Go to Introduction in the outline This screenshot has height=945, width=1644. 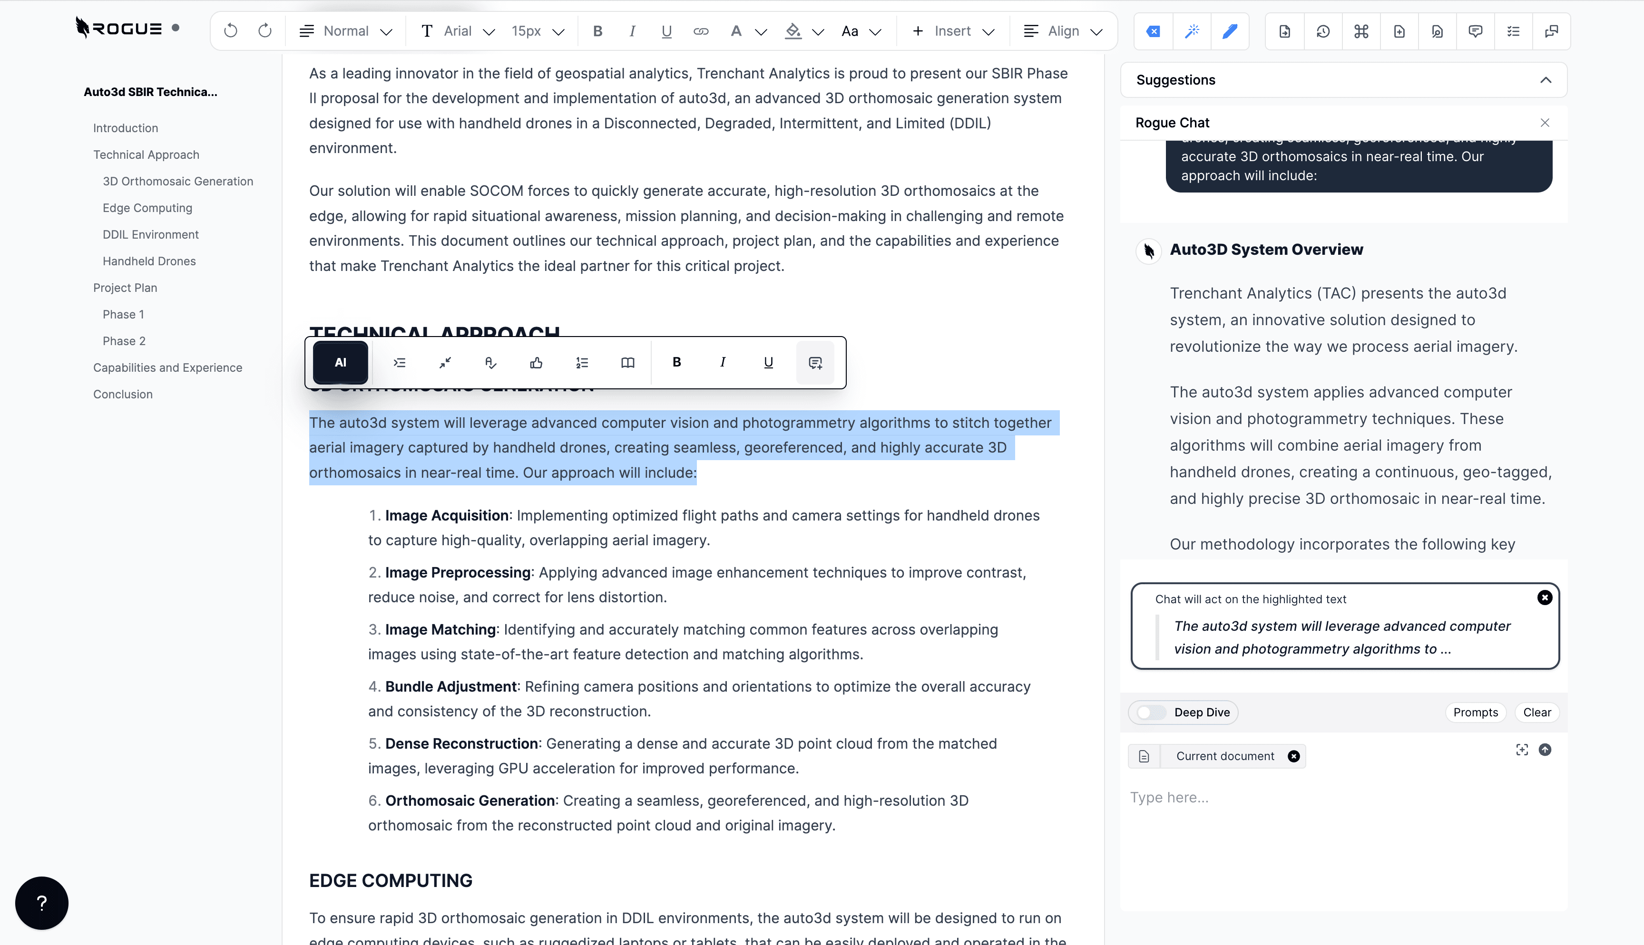click(x=125, y=128)
